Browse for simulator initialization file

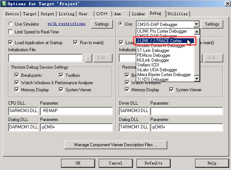(89, 58)
